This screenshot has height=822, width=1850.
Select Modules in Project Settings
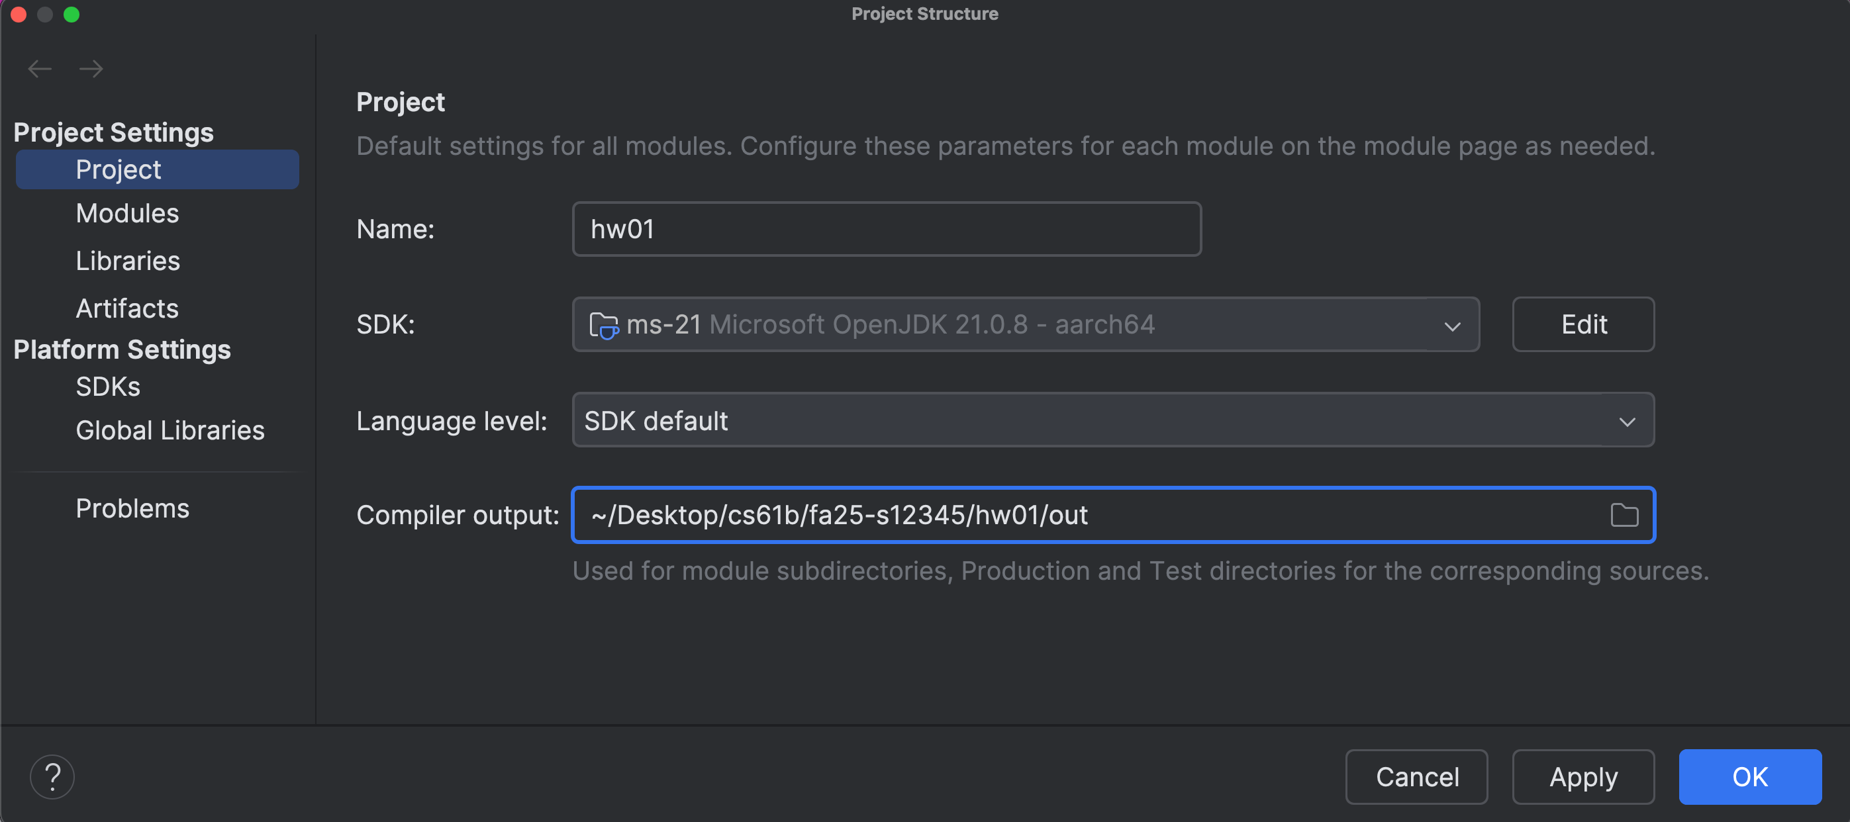[127, 212]
